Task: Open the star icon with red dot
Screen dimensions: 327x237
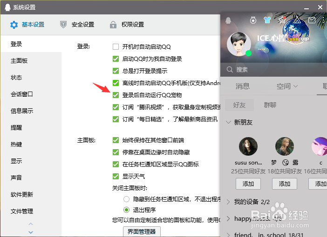Action: click(282, 20)
